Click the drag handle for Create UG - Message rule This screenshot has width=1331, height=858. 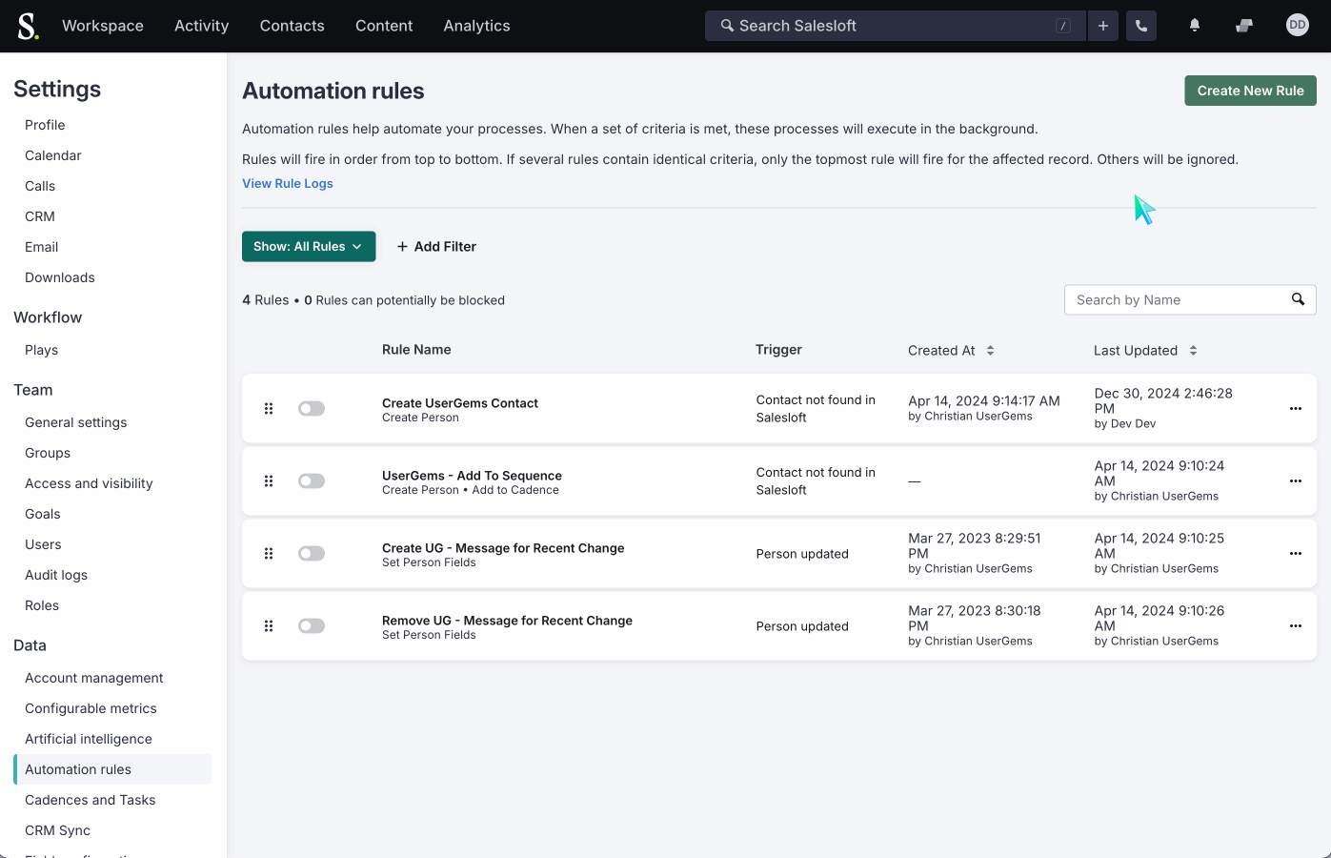pos(269,553)
